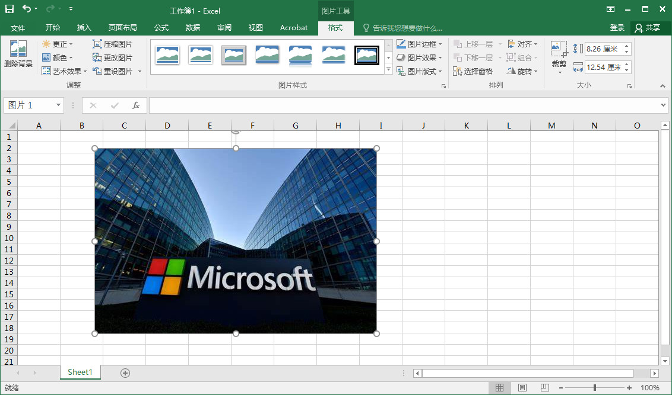
Task: Click the 更改图片 change picture icon
Action: pos(97,58)
